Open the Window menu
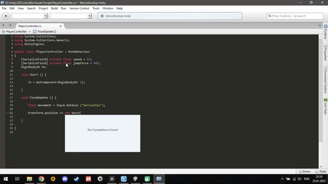This screenshot has width=328, height=184. tap(108, 8)
